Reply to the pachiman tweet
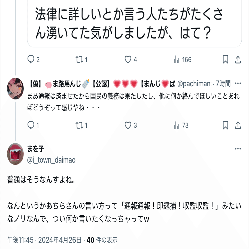 click(x=32, y=125)
